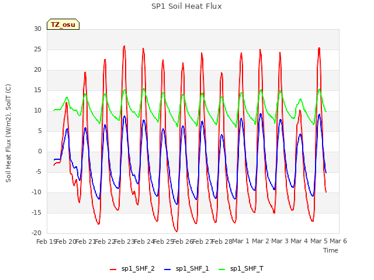This screenshot has width=374, height=280.
Task: Click the sp1_SHF_T legend label
Action: click(x=247, y=269)
